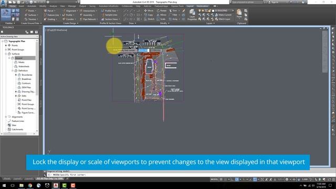Select Watersheds in the tree
This screenshot has width=336, height=189.
pyautogui.click(x=24, y=67)
